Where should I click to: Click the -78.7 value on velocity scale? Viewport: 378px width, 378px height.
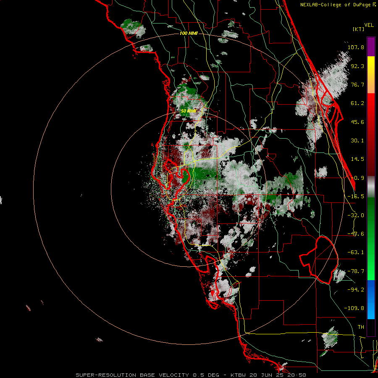coord(356,271)
